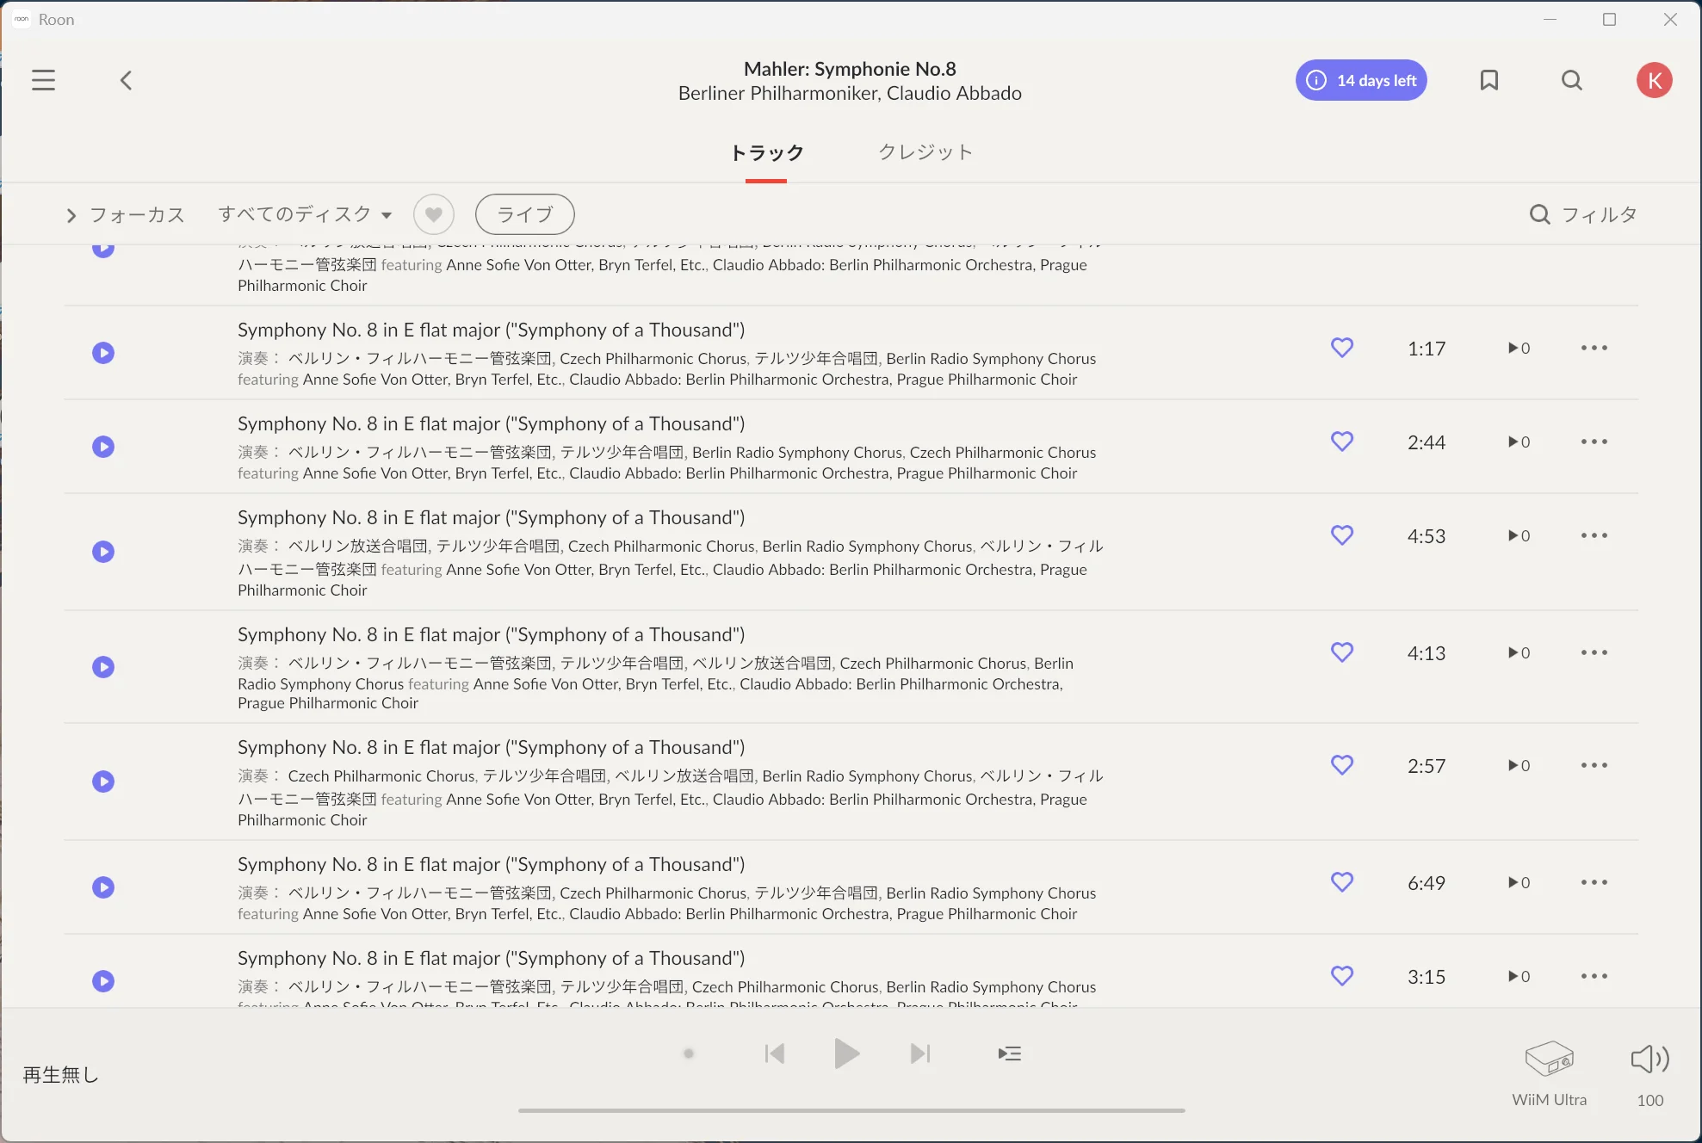Open the play queue icon
This screenshot has height=1143, width=1702.
(x=1009, y=1053)
